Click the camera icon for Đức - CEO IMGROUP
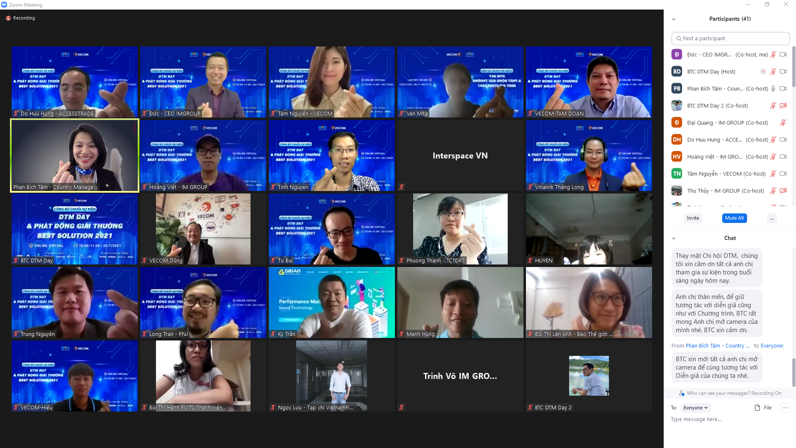This screenshot has height=448, width=796. [783, 54]
